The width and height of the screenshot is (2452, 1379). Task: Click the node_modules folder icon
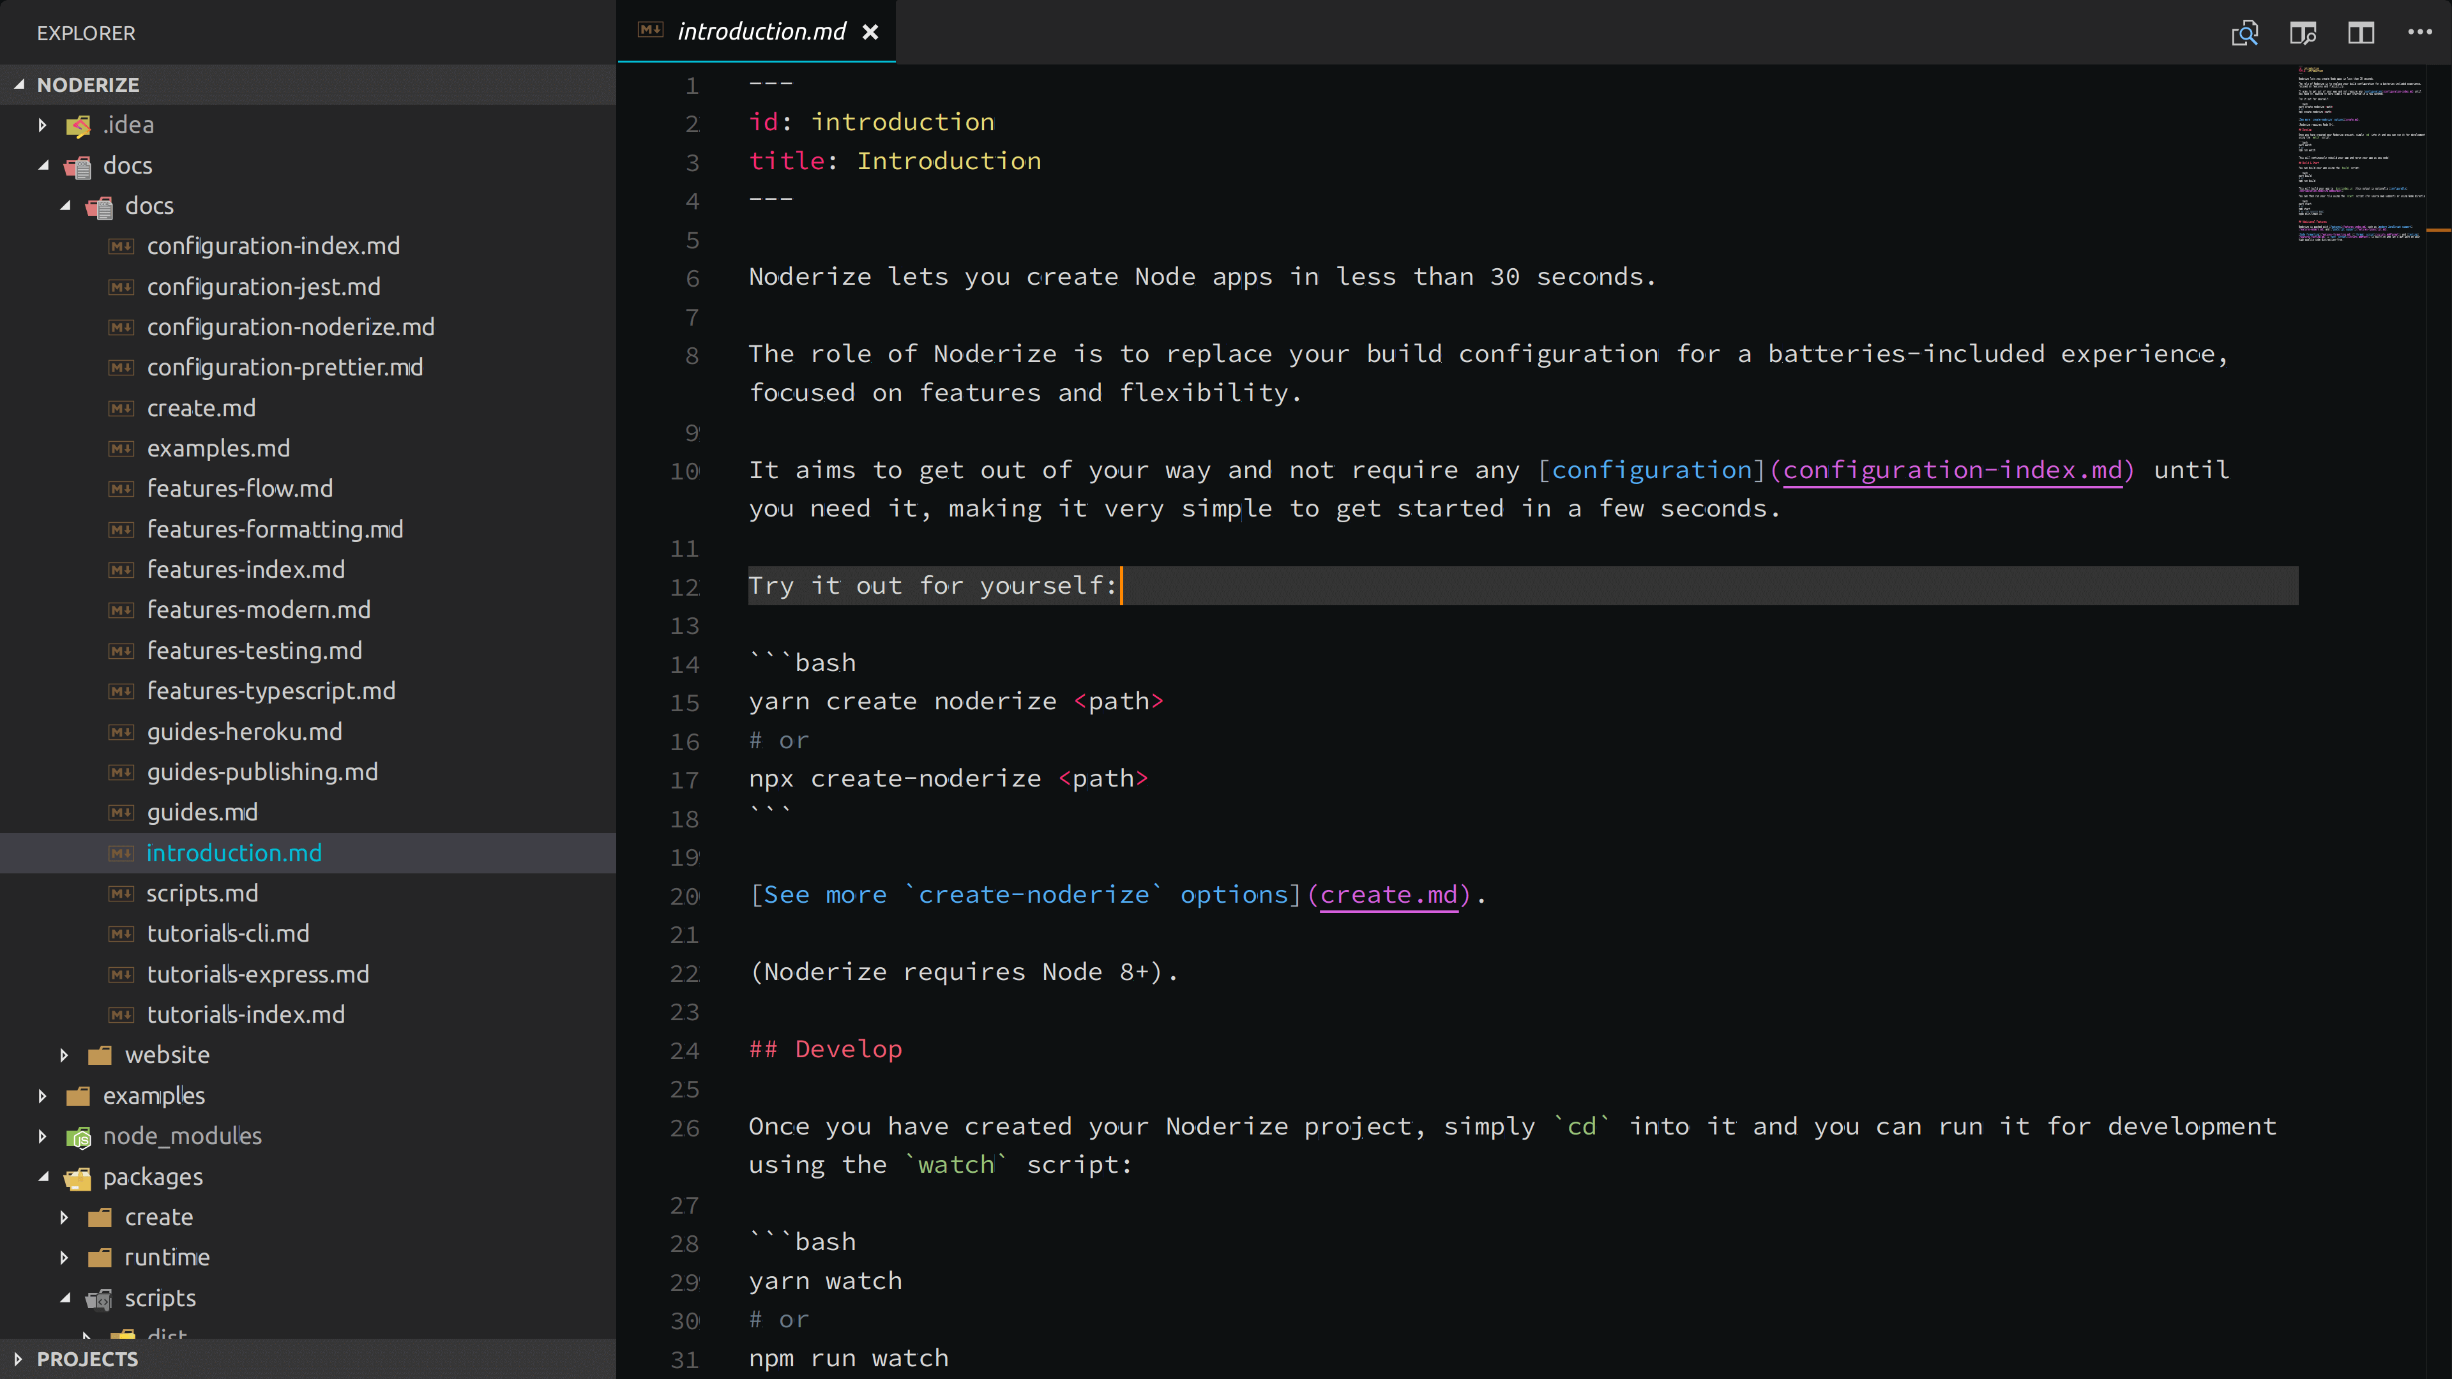tap(79, 1136)
